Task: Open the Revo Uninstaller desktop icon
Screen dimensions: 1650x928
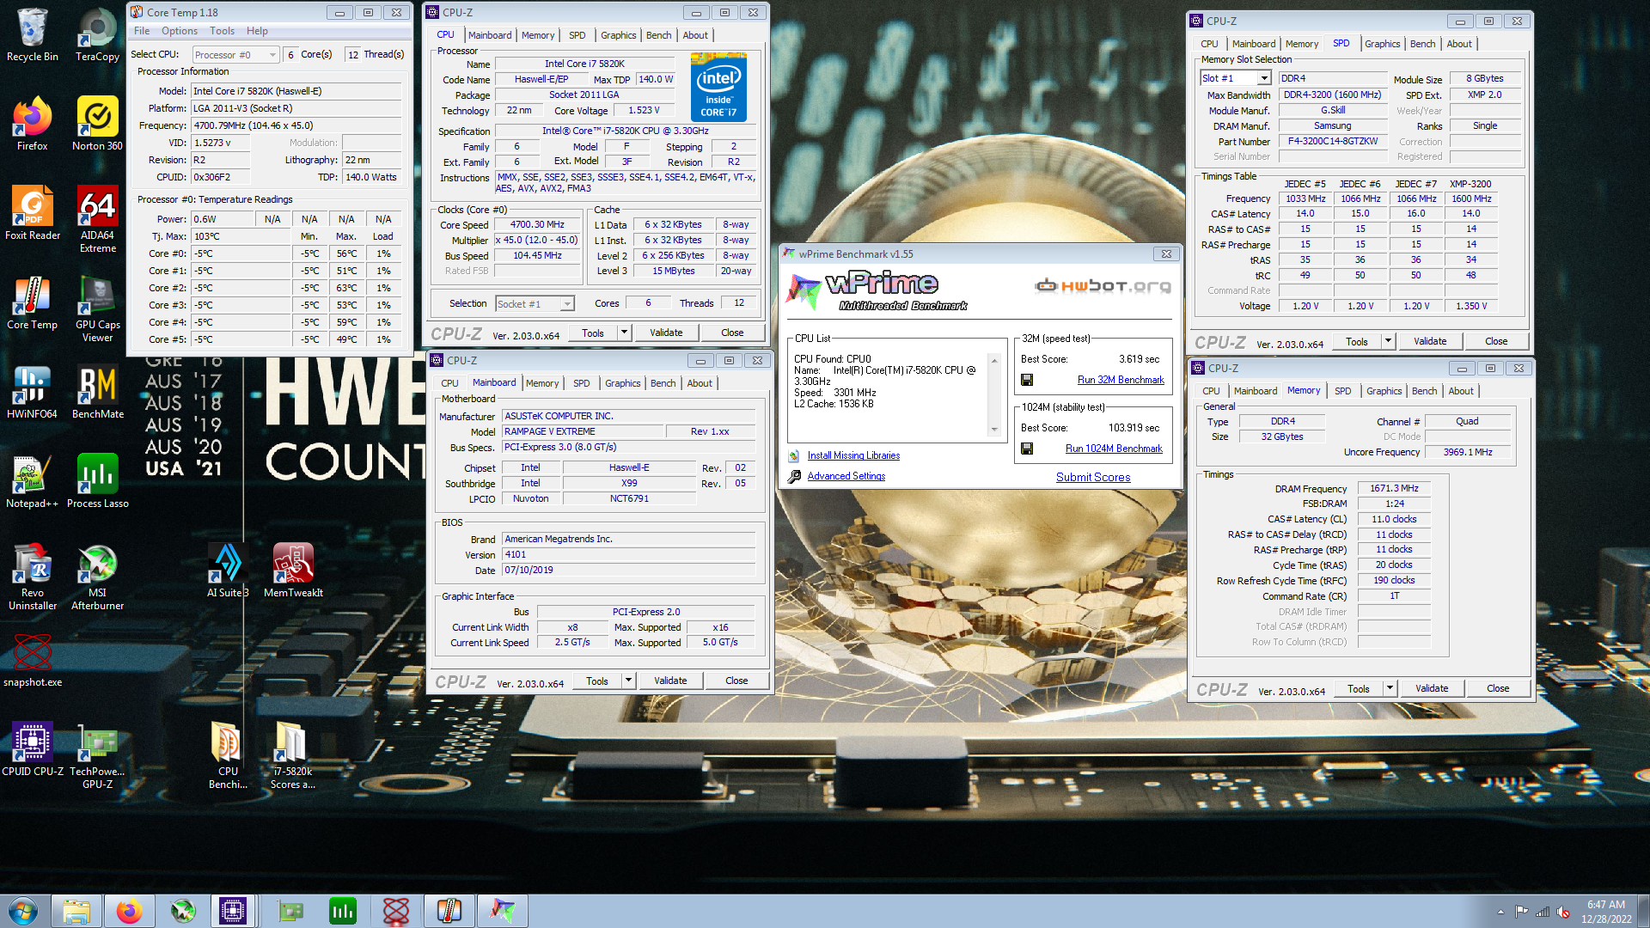Action: click(33, 577)
